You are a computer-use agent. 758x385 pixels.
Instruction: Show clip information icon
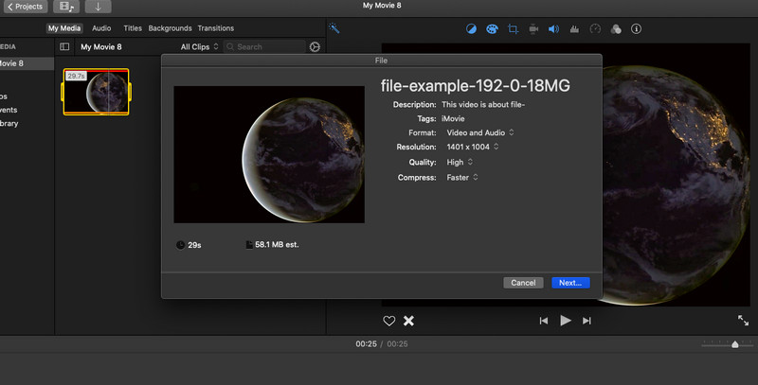click(636, 29)
